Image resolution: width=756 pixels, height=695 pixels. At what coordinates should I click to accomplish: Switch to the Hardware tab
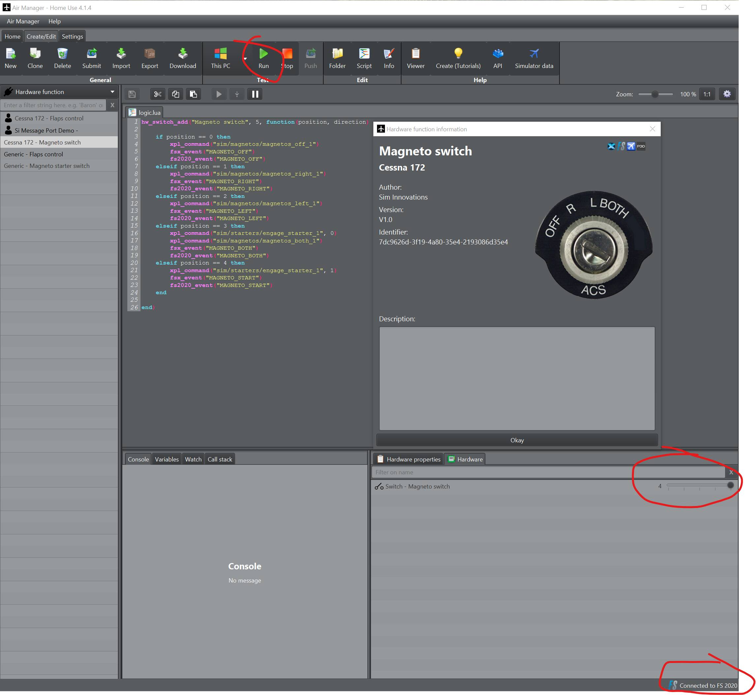[x=465, y=459]
